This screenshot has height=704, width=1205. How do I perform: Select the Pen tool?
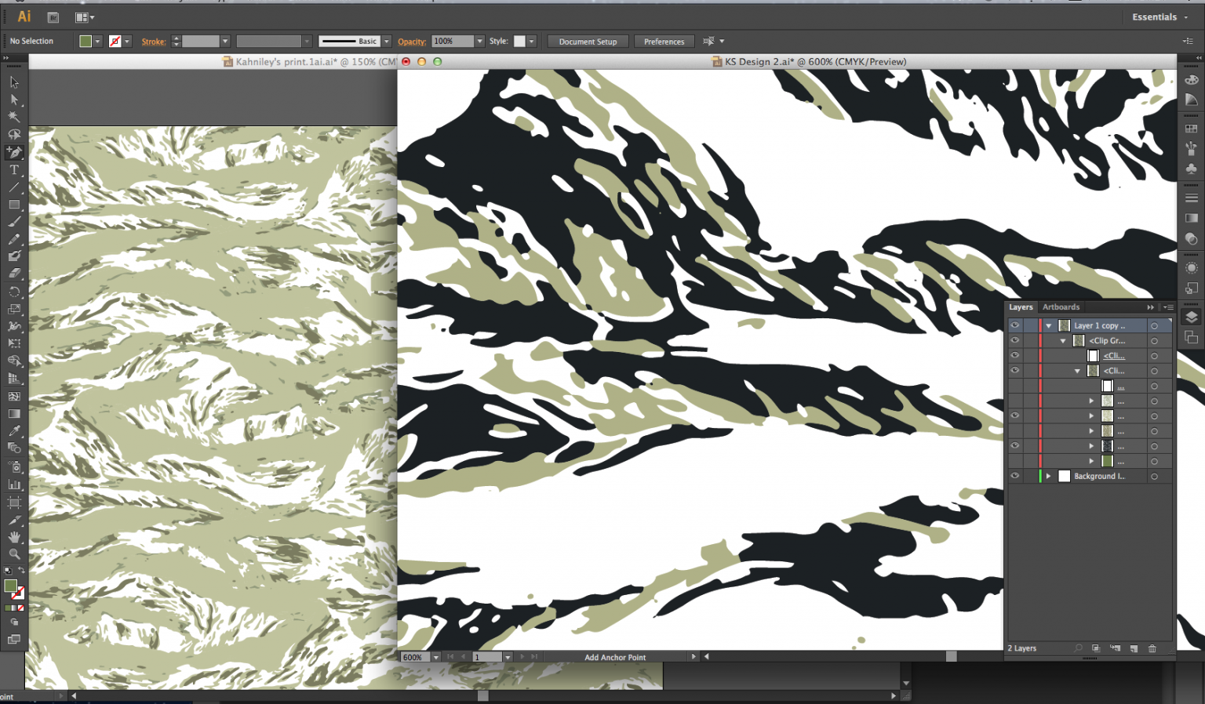coord(13,152)
